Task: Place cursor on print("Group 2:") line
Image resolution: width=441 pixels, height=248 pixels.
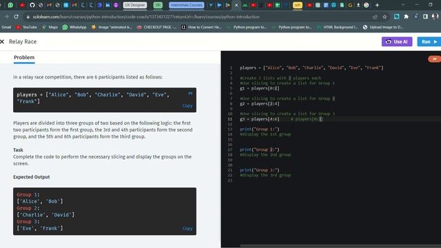Action: tap(260, 150)
